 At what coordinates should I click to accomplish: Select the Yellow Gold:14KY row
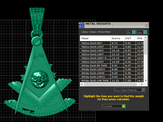[x=112, y=50]
